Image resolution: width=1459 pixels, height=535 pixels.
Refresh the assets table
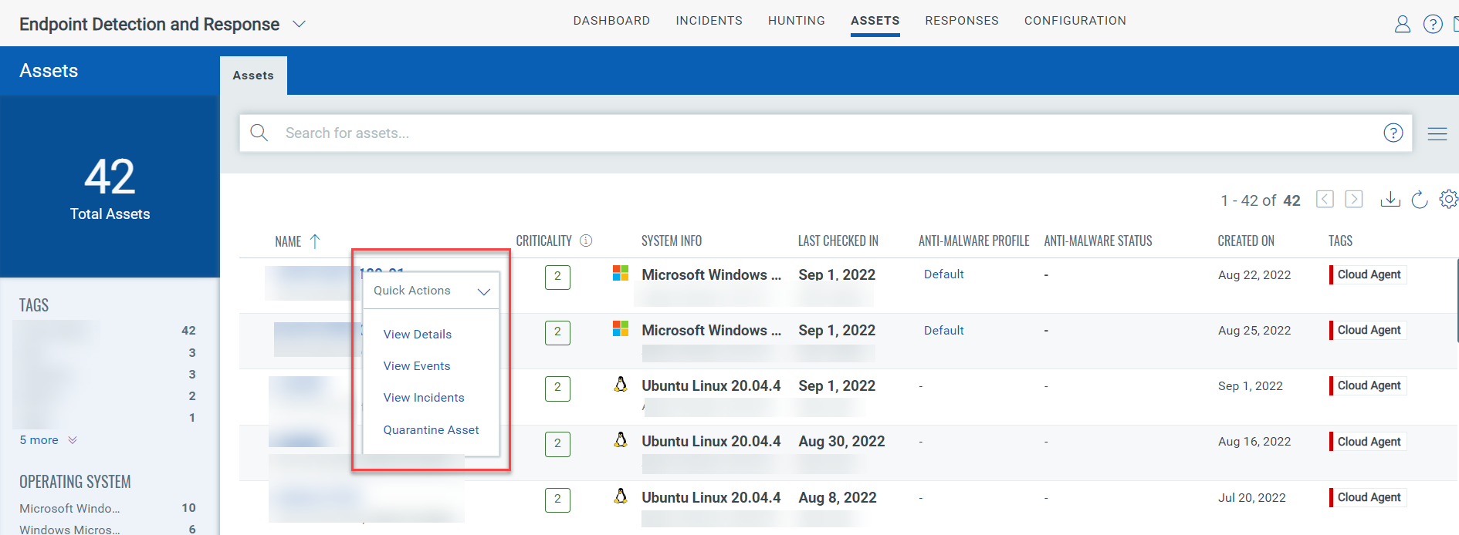1420,200
